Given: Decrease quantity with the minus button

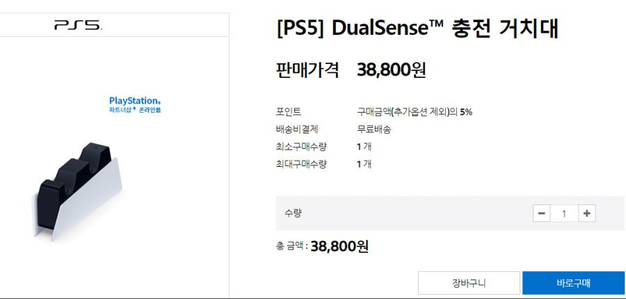Looking at the screenshot, I should (x=542, y=213).
